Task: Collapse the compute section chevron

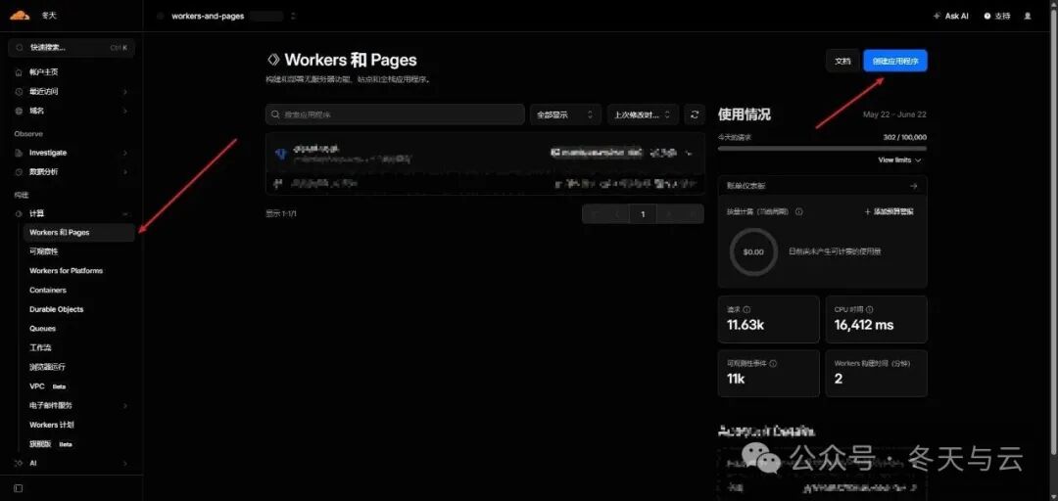Action: click(x=125, y=213)
